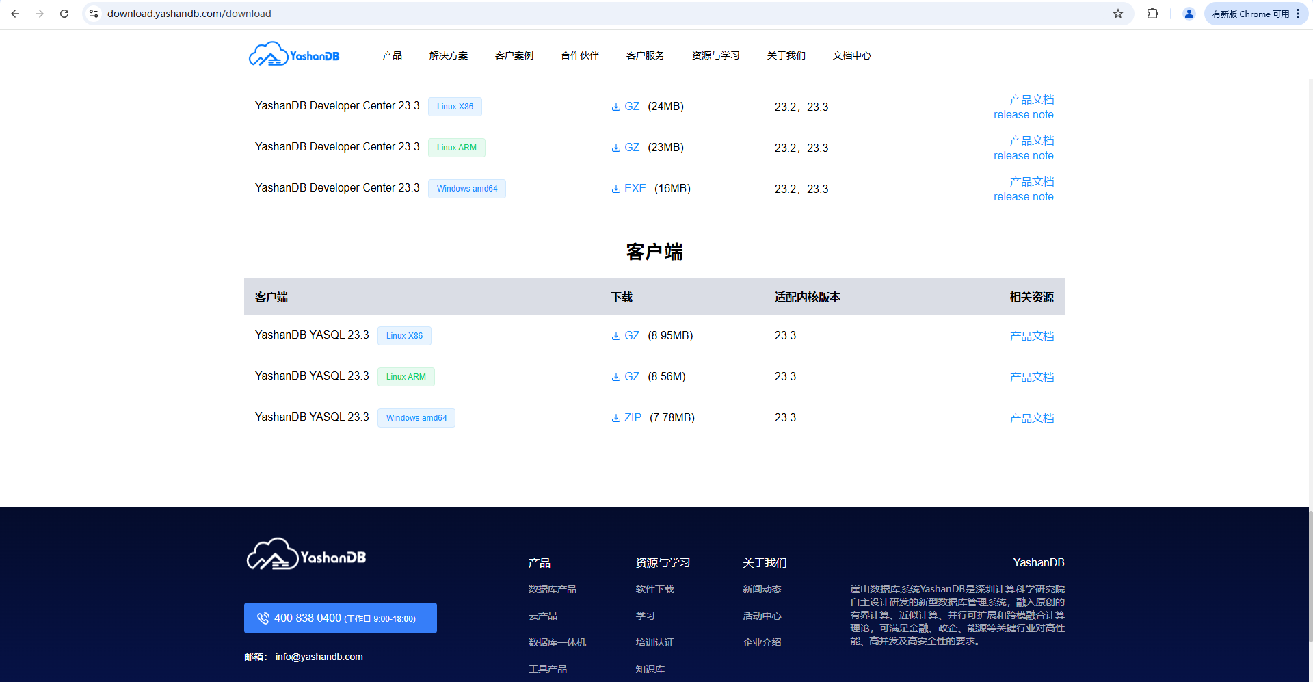Click the browser extensions puzzle icon
Viewport: 1313px width, 682px height.
1152,13
